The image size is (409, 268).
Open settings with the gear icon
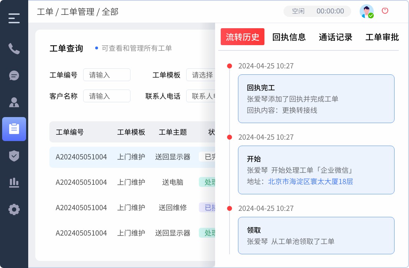pyautogui.click(x=14, y=209)
